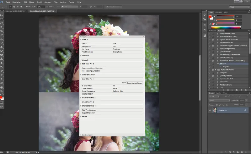Image resolution: width=251 pixels, height=154 pixels.
Task: Expand the Extras section
Action: pos(84,117)
